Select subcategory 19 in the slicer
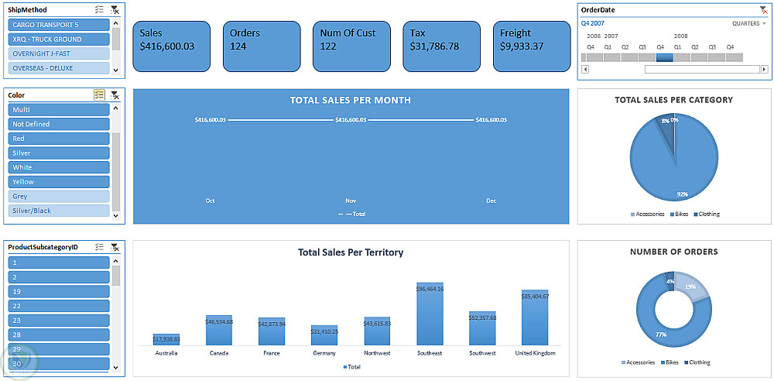 click(x=58, y=291)
